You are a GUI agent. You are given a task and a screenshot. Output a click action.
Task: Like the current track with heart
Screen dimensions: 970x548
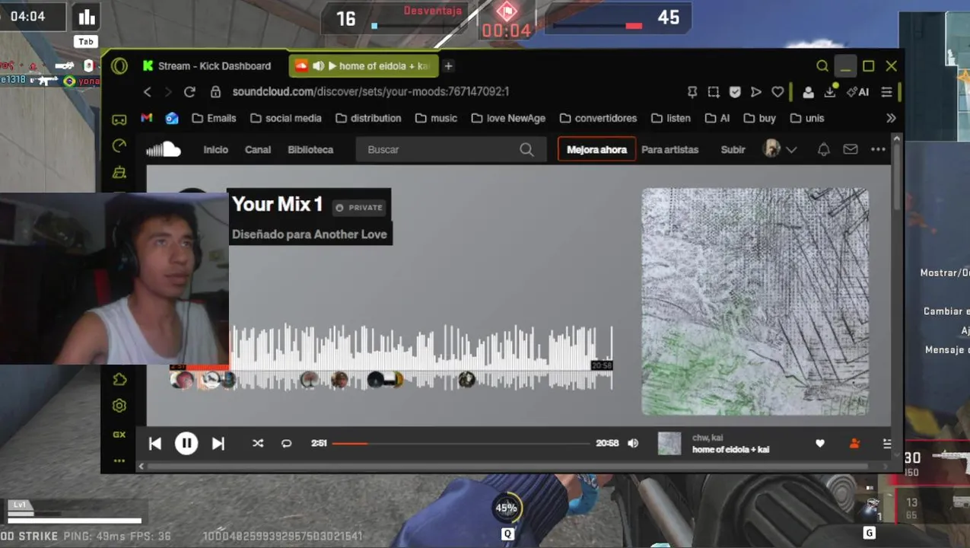820,443
